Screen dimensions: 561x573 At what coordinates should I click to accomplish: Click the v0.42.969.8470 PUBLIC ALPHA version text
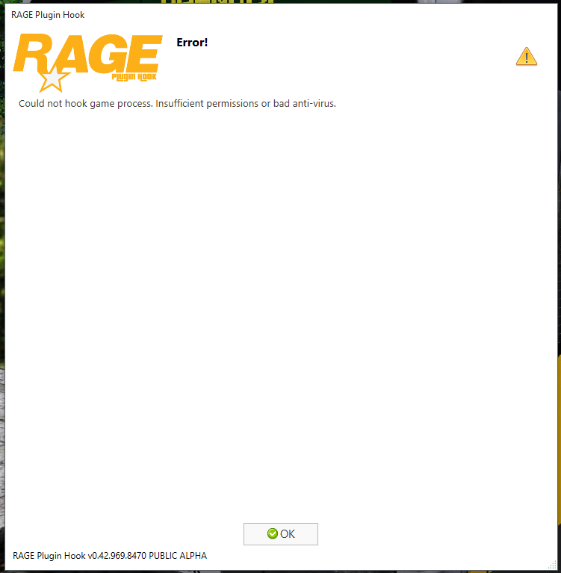coord(110,556)
